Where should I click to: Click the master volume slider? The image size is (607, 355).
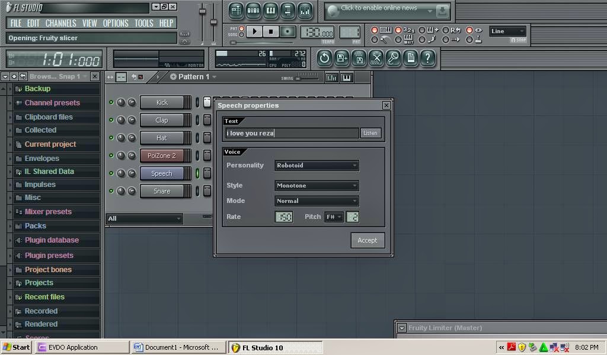click(202, 12)
